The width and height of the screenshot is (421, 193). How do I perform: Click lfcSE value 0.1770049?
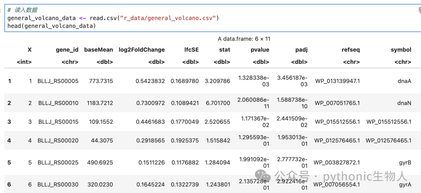pyautogui.click(x=185, y=122)
